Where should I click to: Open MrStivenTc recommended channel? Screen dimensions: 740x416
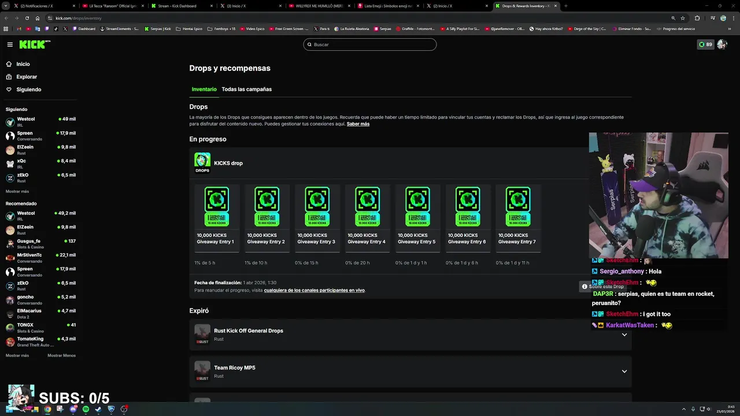pos(40,258)
